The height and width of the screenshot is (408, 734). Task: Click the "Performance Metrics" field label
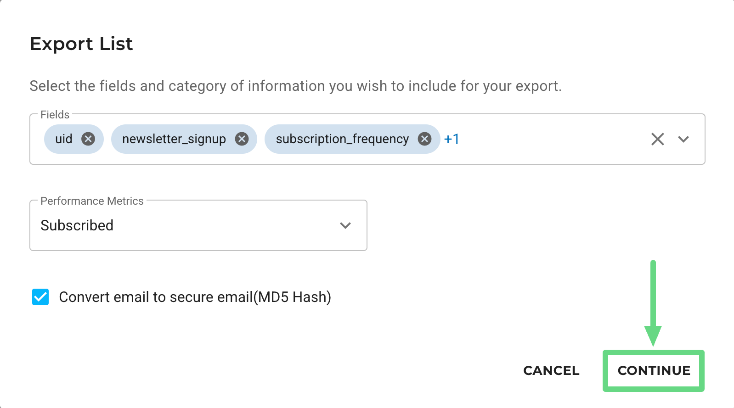[92, 201]
